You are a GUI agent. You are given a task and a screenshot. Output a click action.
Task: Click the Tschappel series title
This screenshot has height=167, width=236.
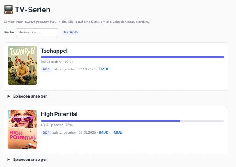coord(54,51)
